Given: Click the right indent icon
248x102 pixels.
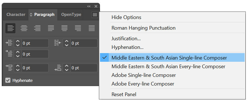Looking at the screenshot, I should 58,43.
